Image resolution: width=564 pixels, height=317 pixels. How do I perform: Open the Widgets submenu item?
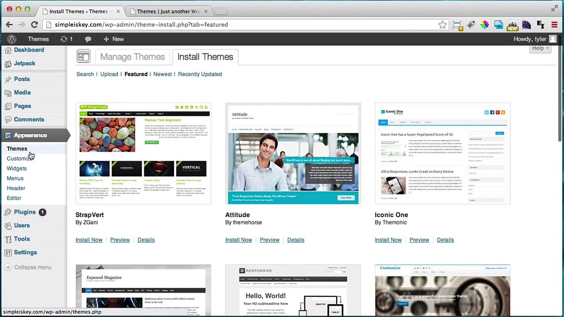click(16, 169)
